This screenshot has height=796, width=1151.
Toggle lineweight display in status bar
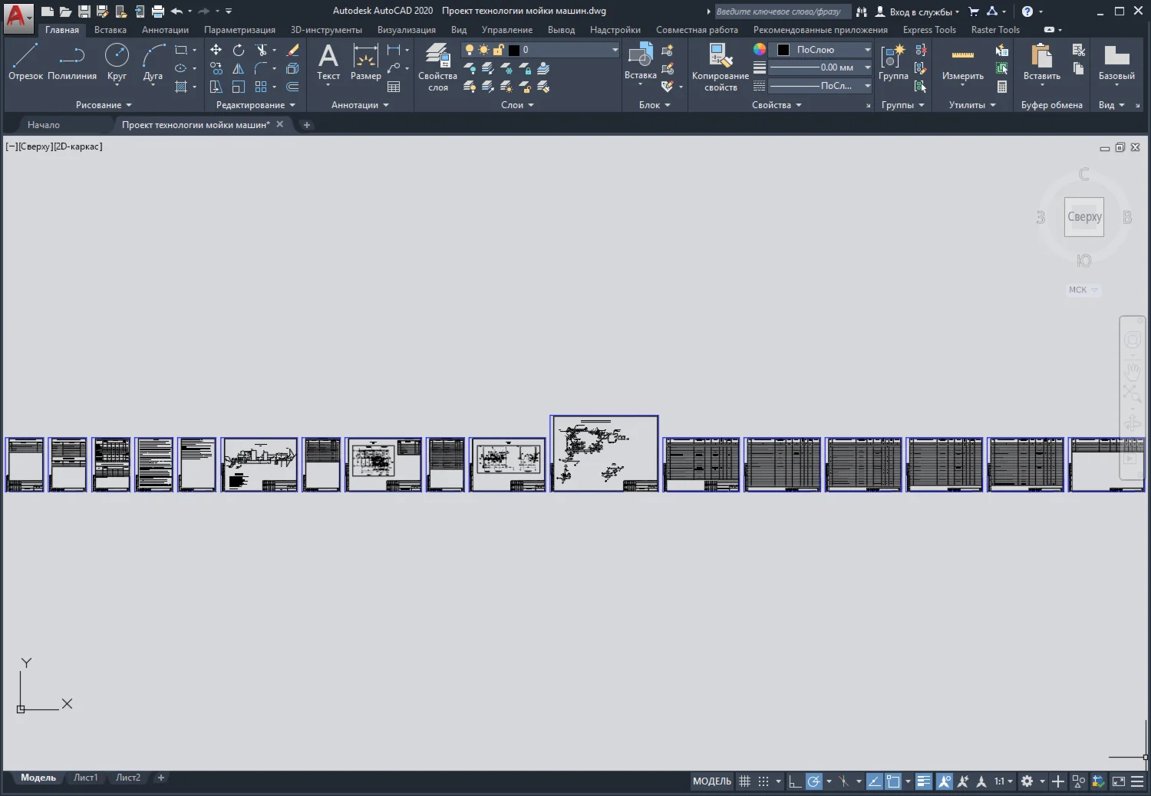[924, 781]
